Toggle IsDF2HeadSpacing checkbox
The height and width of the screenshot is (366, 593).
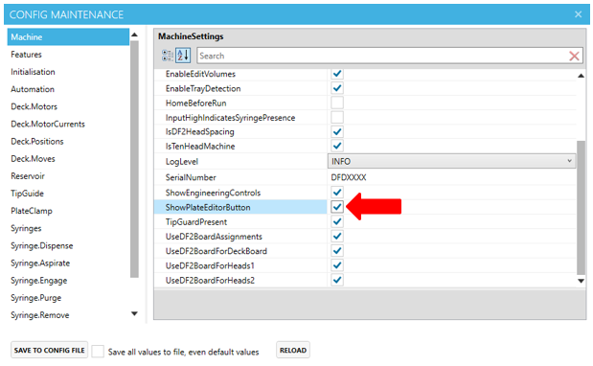click(x=337, y=131)
